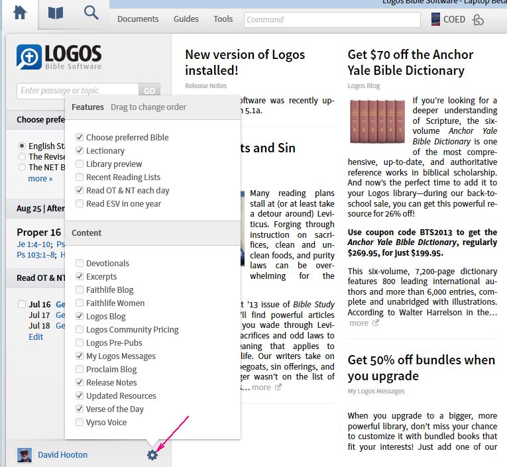
Task: Uncheck Choose preferred Bible feature
Action: 80,137
